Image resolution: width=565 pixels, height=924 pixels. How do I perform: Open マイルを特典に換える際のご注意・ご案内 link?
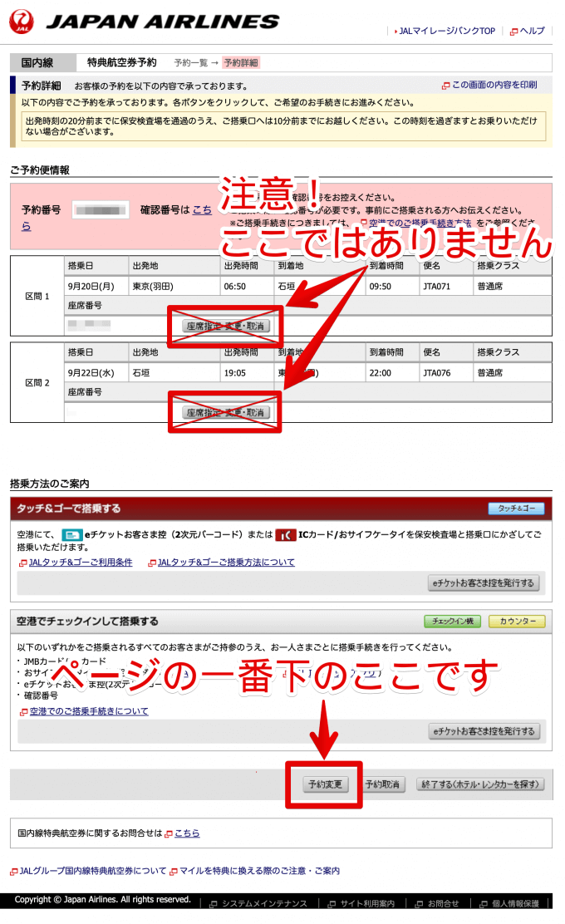pyautogui.click(x=259, y=871)
